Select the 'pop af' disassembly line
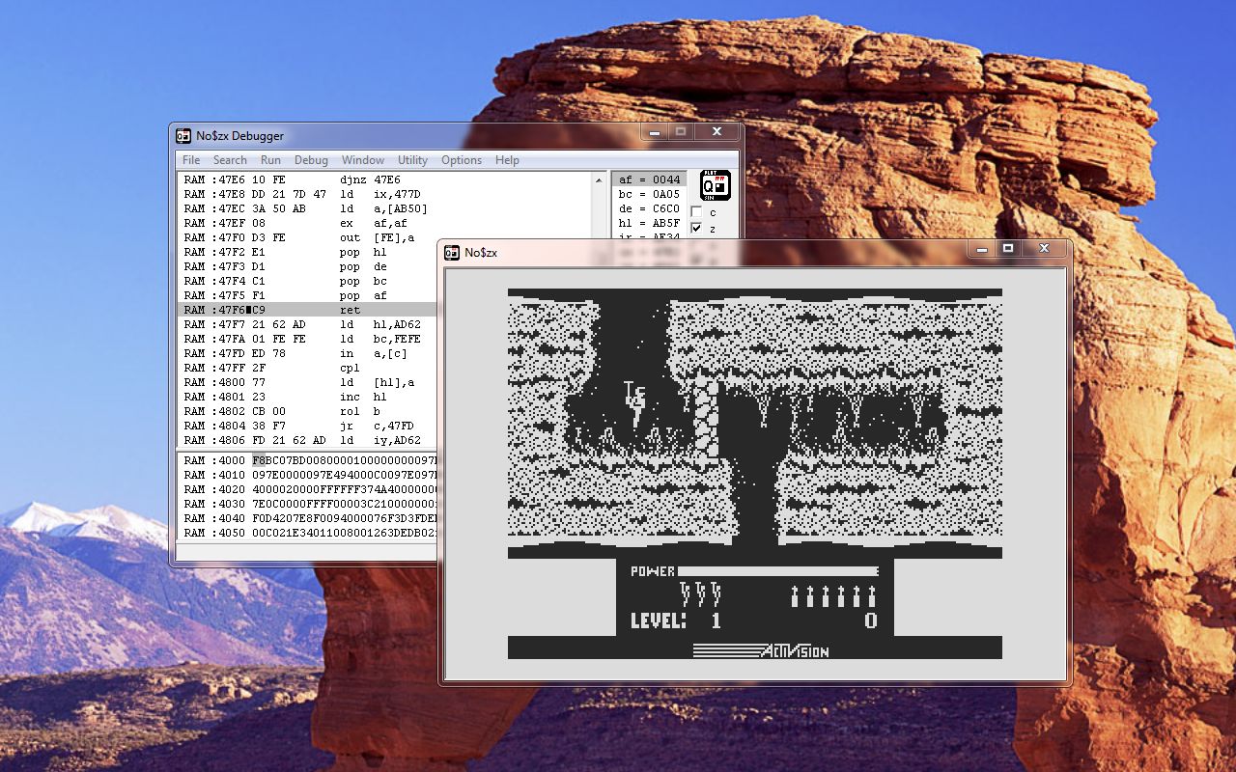This screenshot has height=772, width=1236. (309, 295)
